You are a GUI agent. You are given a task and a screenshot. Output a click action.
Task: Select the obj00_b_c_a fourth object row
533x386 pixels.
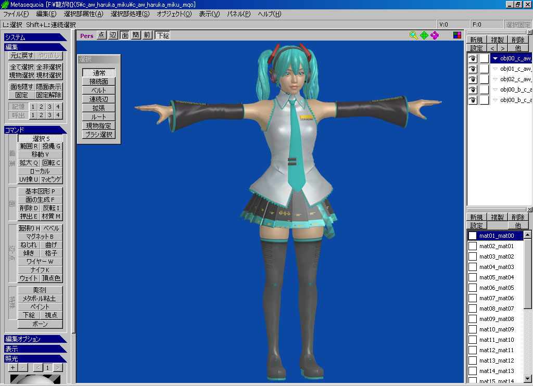(x=500, y=89)
